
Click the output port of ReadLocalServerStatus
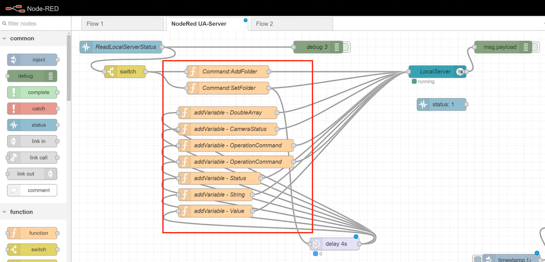point(162,47)
